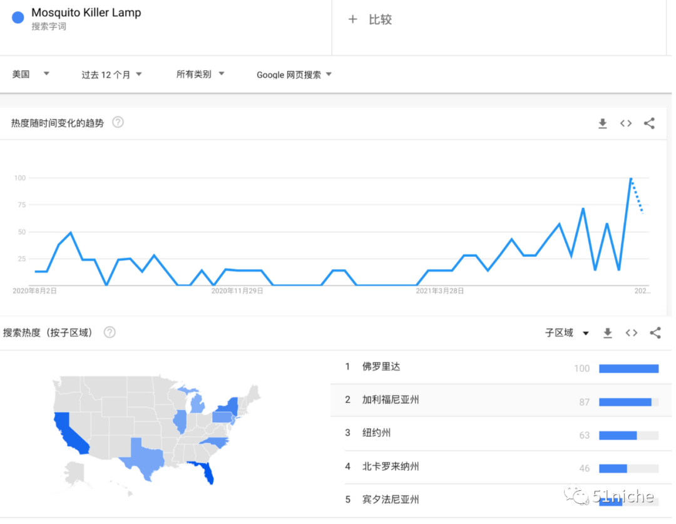676x524 pixels.
Task: Open help for 搜索热度（按子区域）
Action: click(110, 332)
